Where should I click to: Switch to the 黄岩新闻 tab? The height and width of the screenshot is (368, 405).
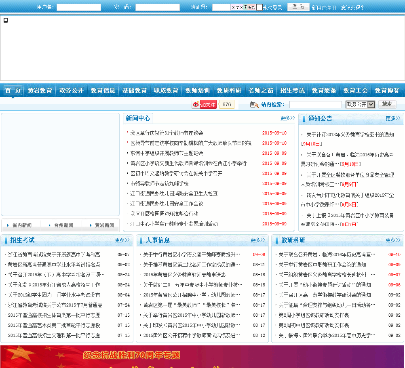coord(104,225)
